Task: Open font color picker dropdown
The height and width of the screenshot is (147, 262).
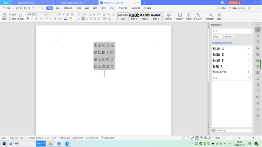Action: [68, 19]
